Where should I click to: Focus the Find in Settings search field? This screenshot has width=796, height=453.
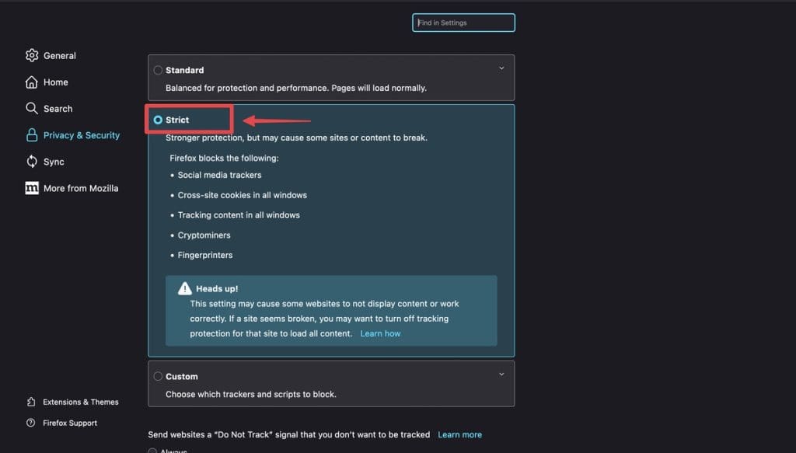click(463, 23)
